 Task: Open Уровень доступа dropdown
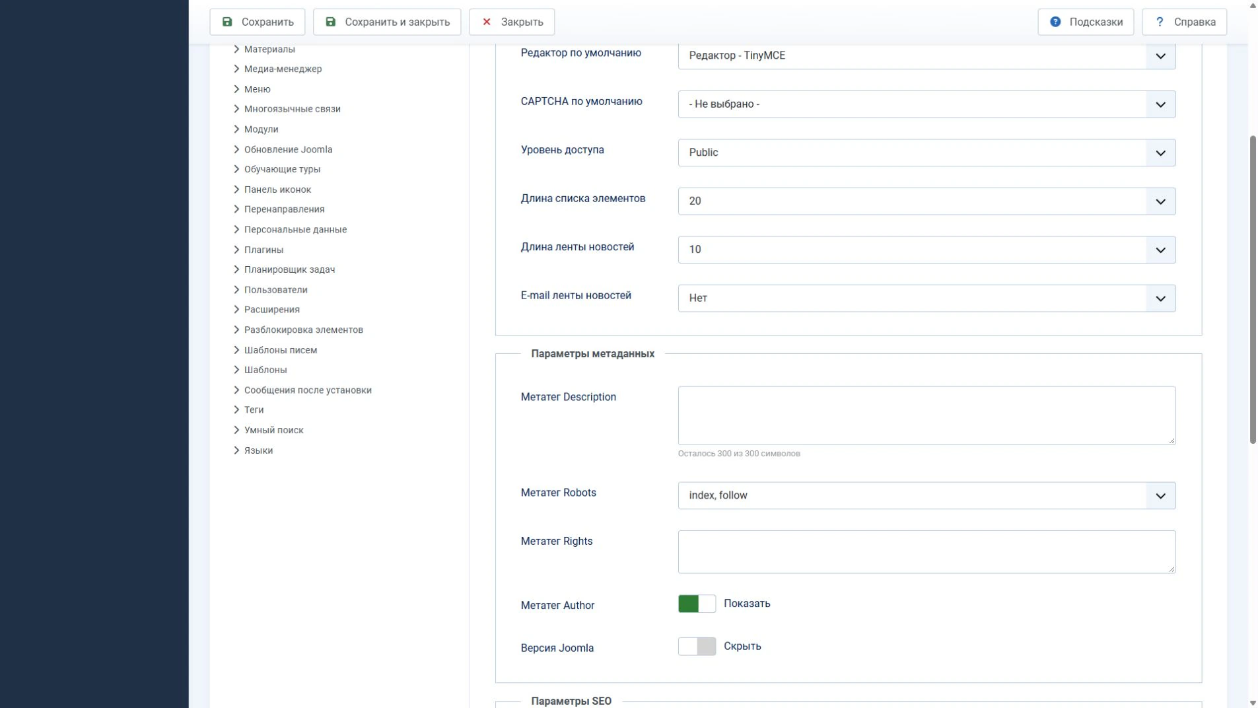click(x=926, y=153)
